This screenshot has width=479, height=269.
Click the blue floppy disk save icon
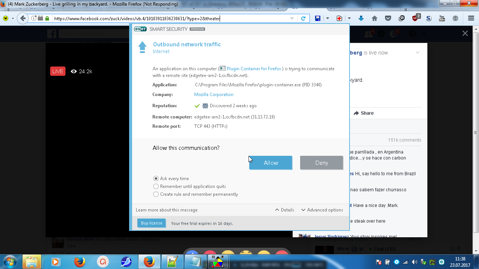pos(318,18)
